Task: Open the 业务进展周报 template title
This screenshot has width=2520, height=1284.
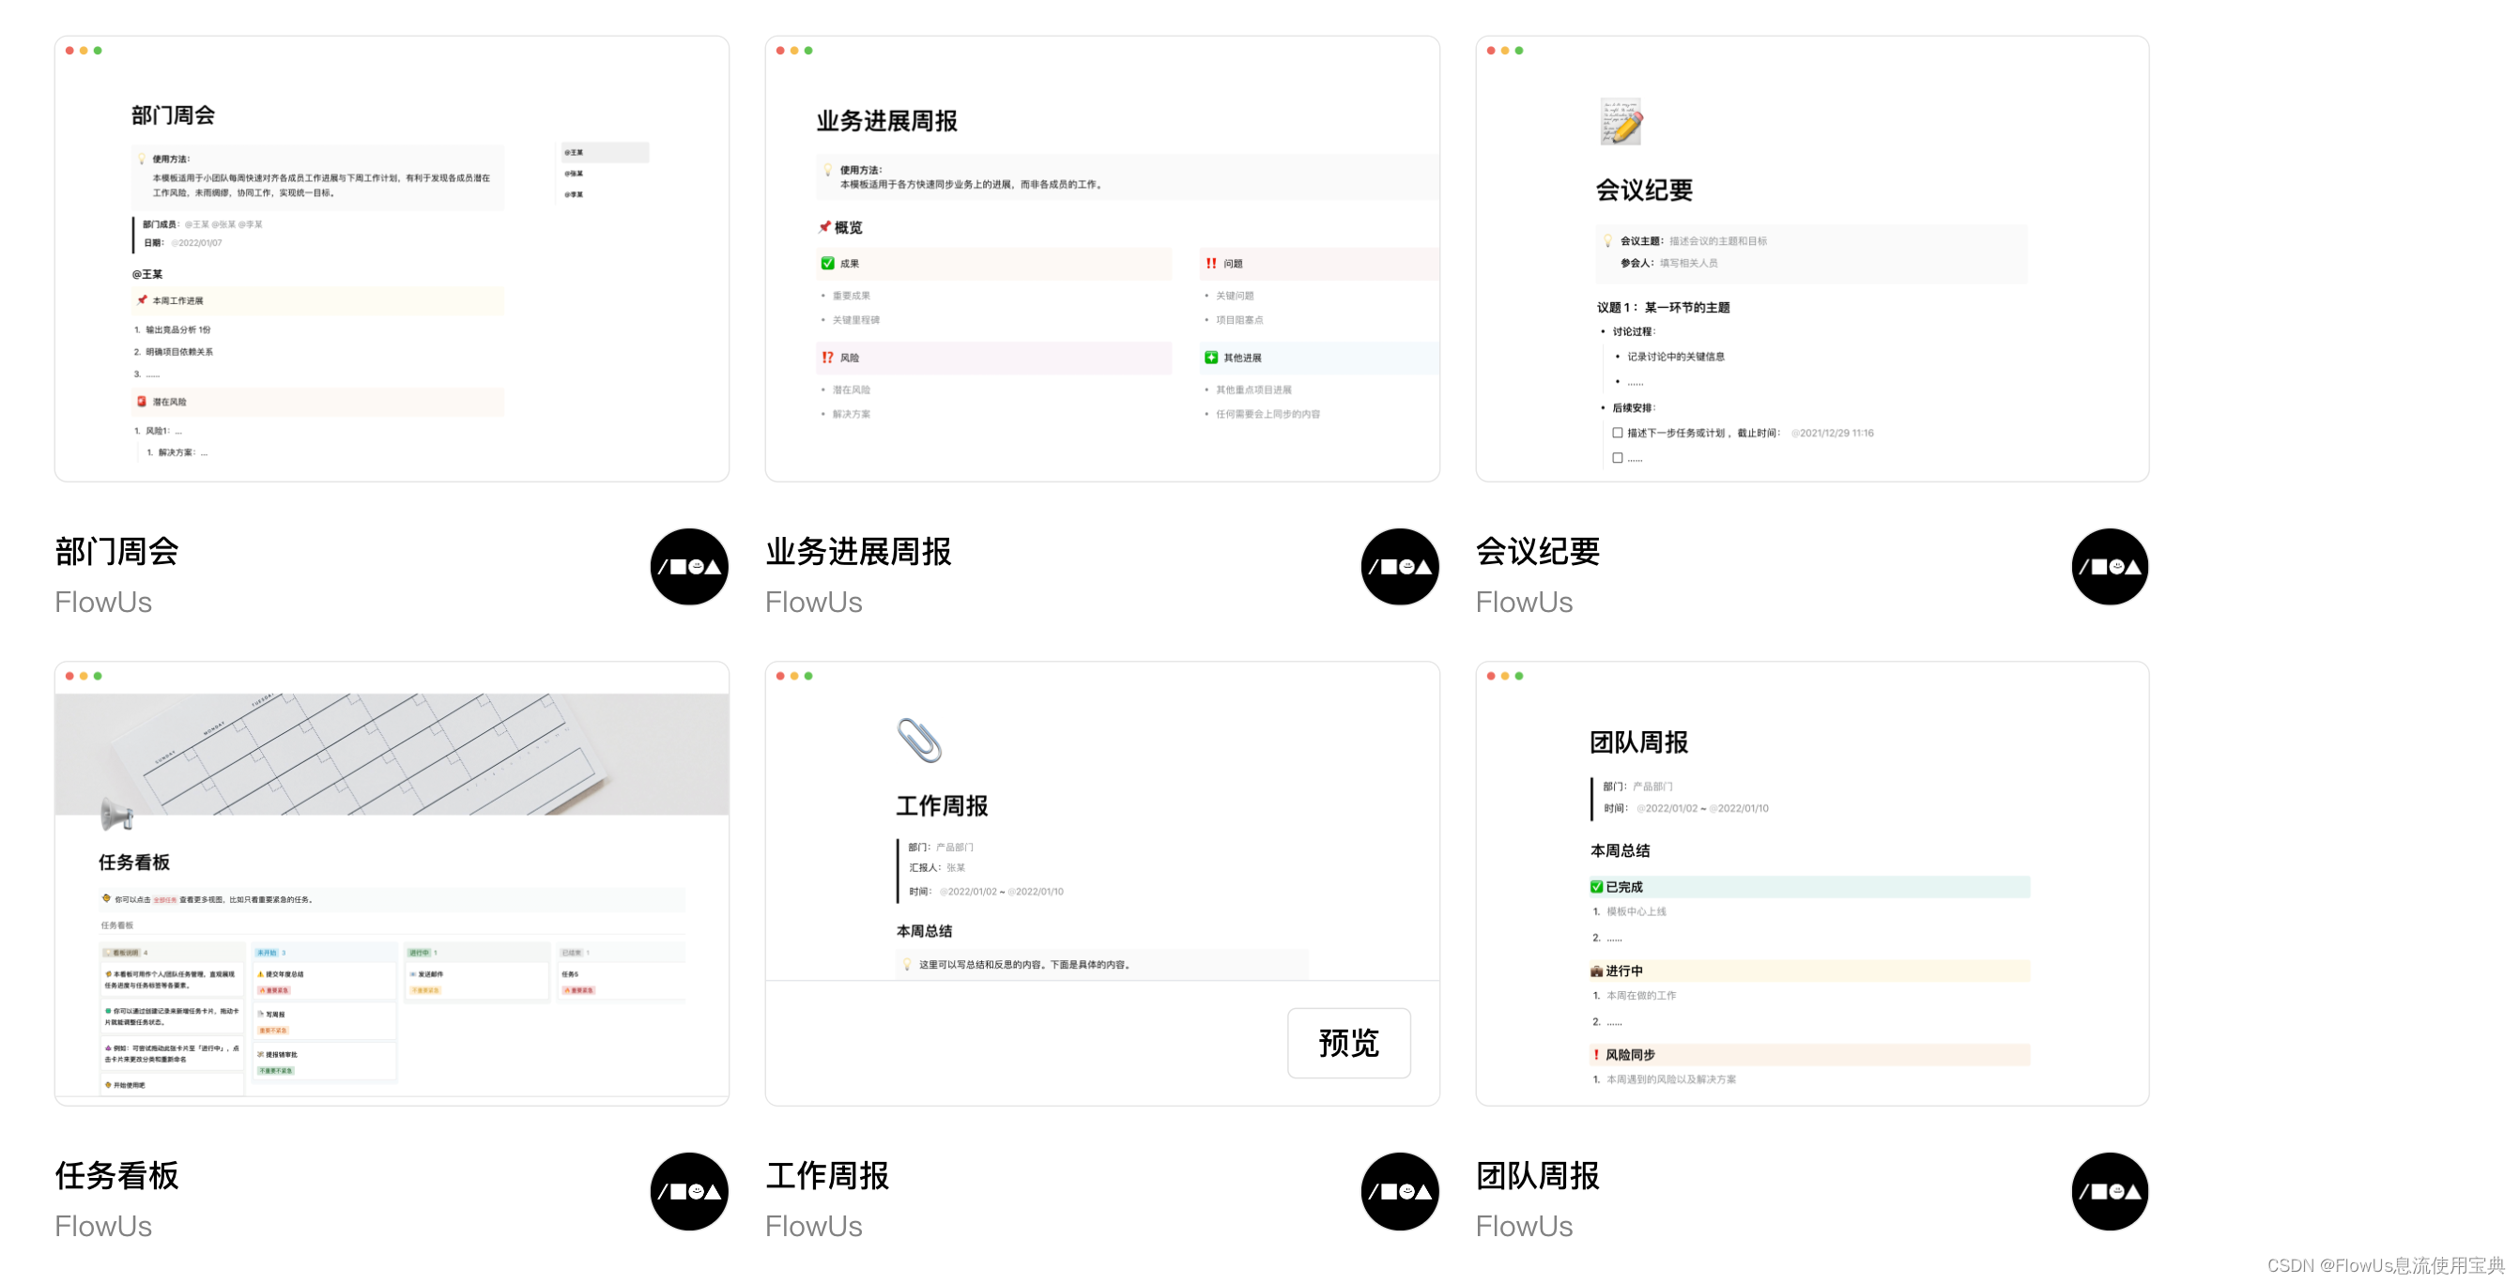Action: point(858,552)
